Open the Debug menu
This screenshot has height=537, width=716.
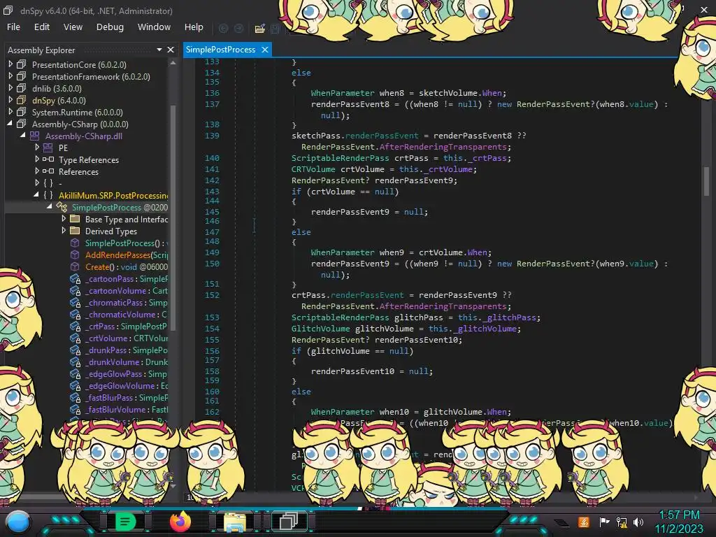(x=110, y=27)
